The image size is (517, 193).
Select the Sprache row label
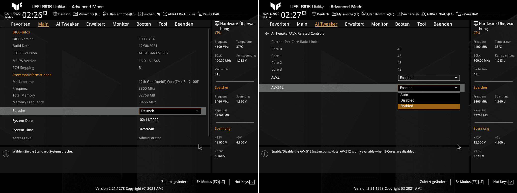click(19, 111)
